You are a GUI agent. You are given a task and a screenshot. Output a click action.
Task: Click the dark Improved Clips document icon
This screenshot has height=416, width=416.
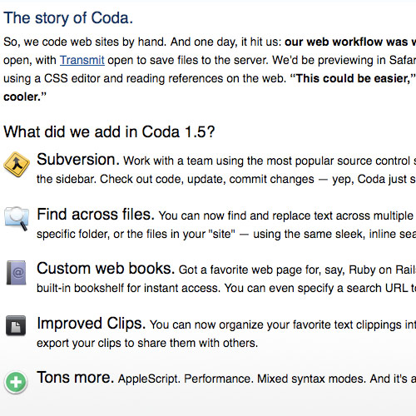pos(16,325)
